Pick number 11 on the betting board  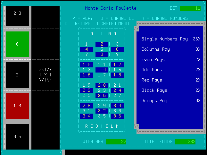[x=102, y=65]
